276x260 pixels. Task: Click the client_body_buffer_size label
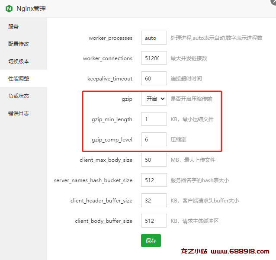pos(103,221)
